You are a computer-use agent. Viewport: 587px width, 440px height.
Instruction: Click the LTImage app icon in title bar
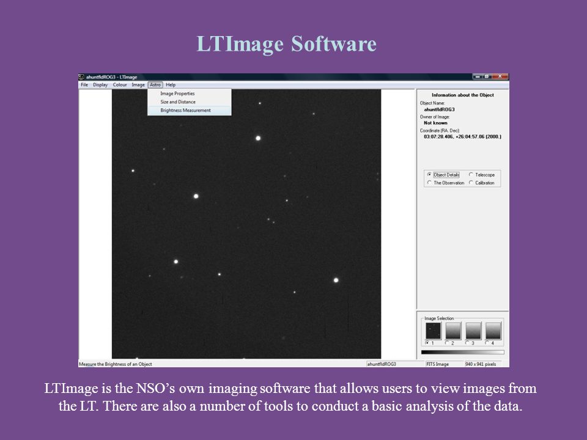(81, 77)
